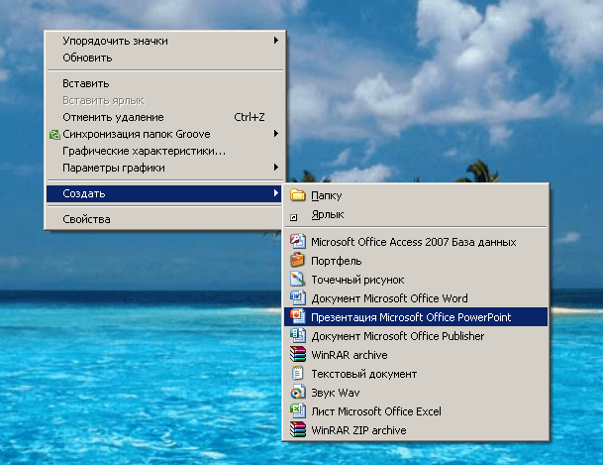Viewport: 603px width, 465px height.
Task: Create Текстовый документ
Action: click(x=416, y=374)
